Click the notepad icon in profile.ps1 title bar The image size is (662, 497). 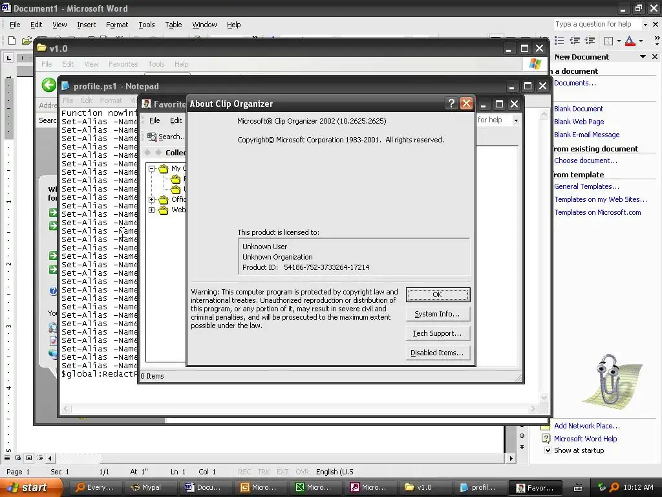tap(65, 86)
